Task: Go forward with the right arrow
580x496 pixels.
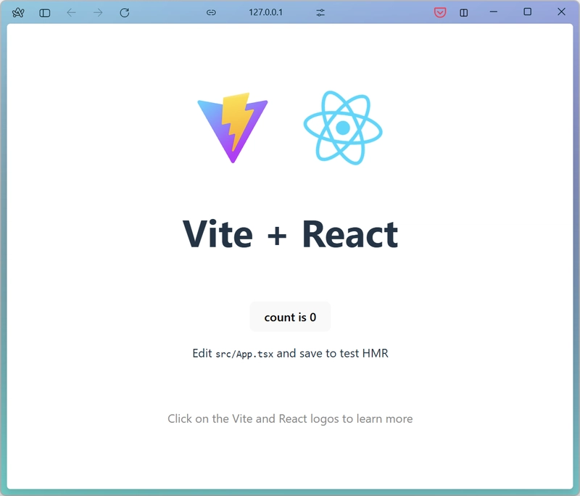Action: coord(98,12)
